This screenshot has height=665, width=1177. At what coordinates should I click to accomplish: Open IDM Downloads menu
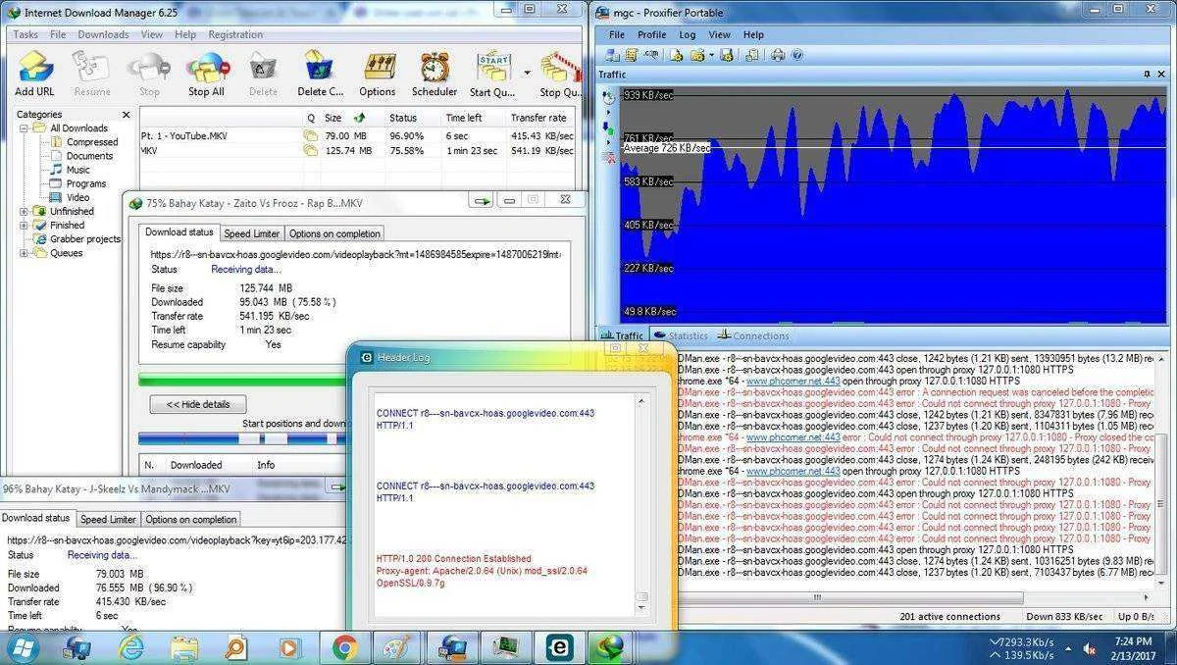pyautogui.click(x=103, y=34)
